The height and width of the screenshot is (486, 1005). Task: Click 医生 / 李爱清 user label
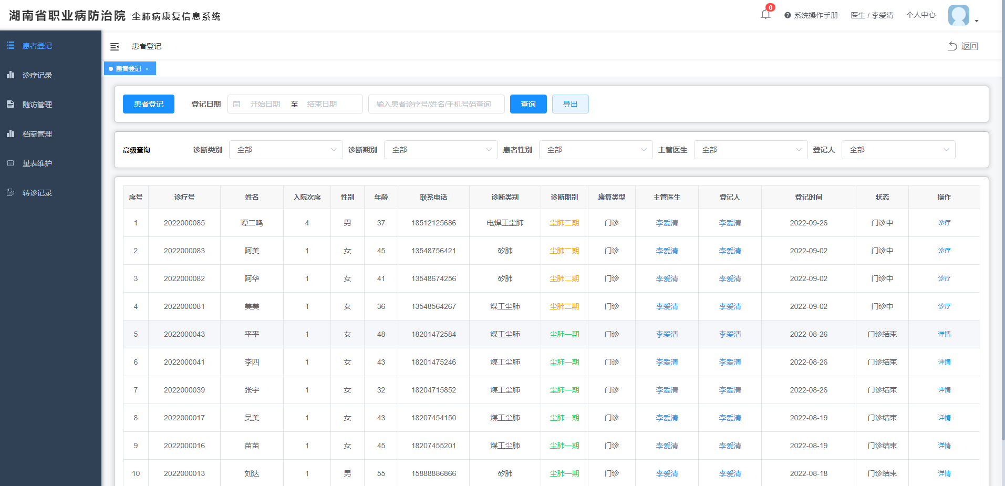872,15
